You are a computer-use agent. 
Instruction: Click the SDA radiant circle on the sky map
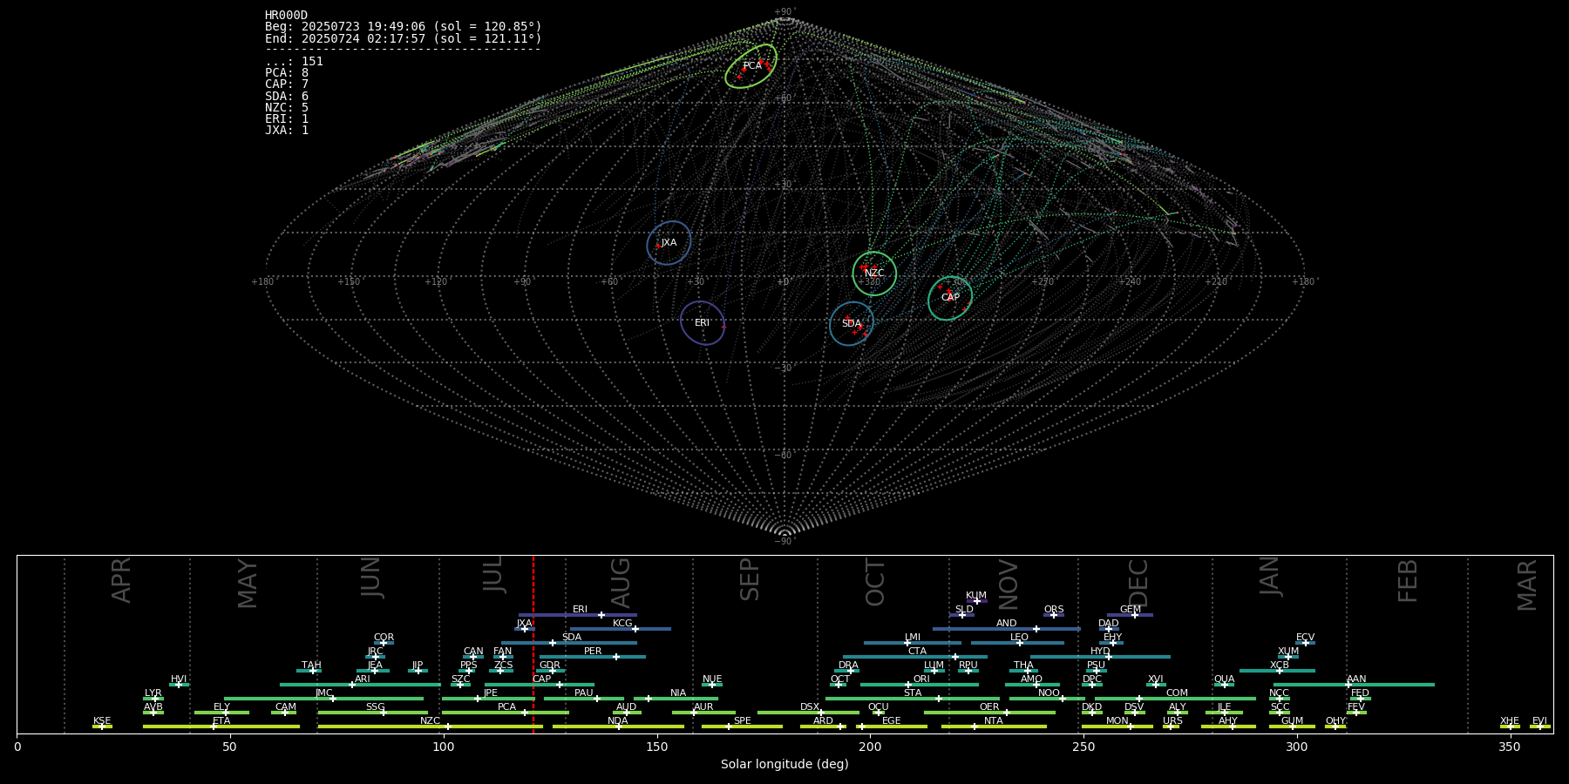pos(852,324)
